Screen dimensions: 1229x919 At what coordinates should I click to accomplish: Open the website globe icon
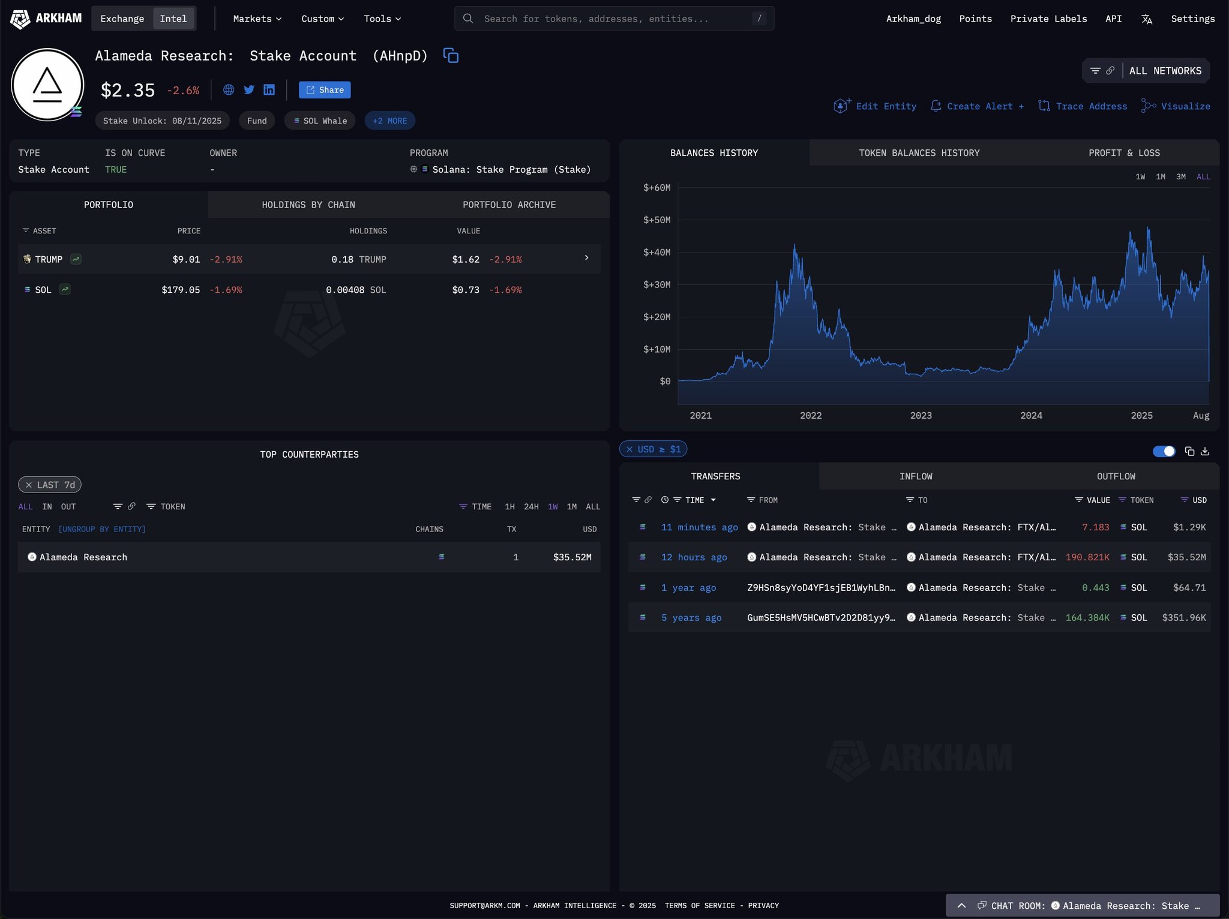click(229, 90)
